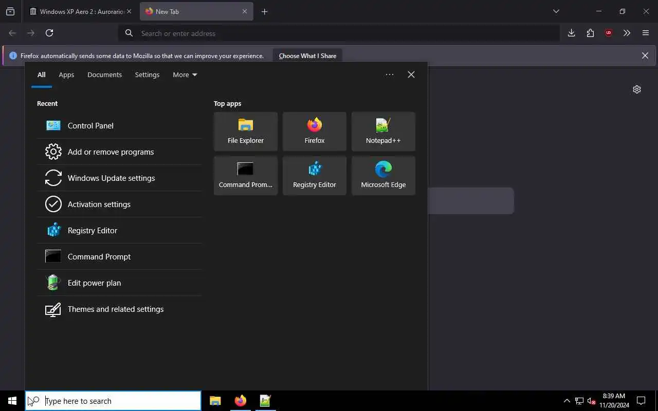Open Firefox application hamburger menu
Viewport: 658px width, 411px height.
tap(646, 33)
